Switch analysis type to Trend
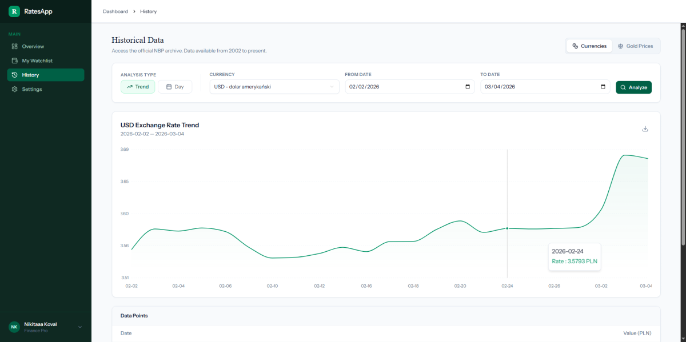This screenshot has height=342, width=686. coord(138,87)
